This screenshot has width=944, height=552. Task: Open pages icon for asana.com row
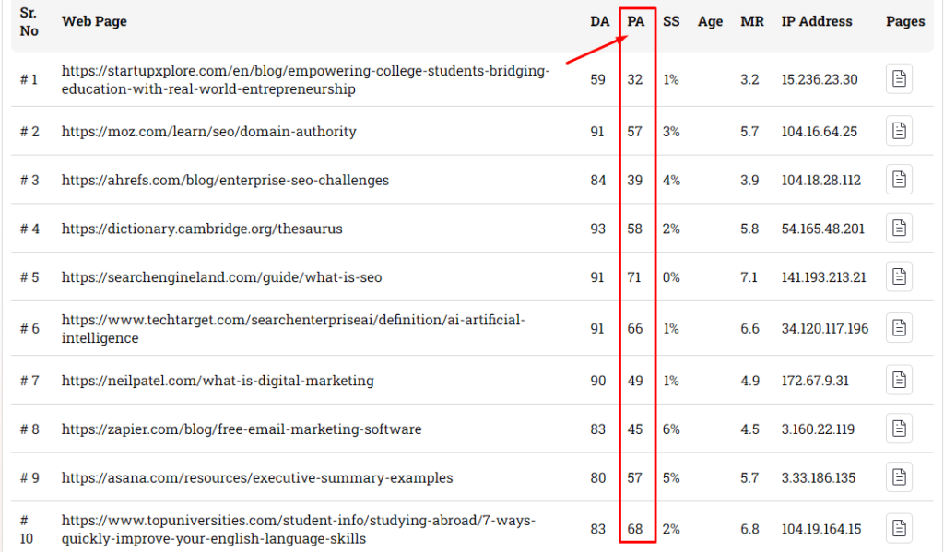(x=899, y=477)
